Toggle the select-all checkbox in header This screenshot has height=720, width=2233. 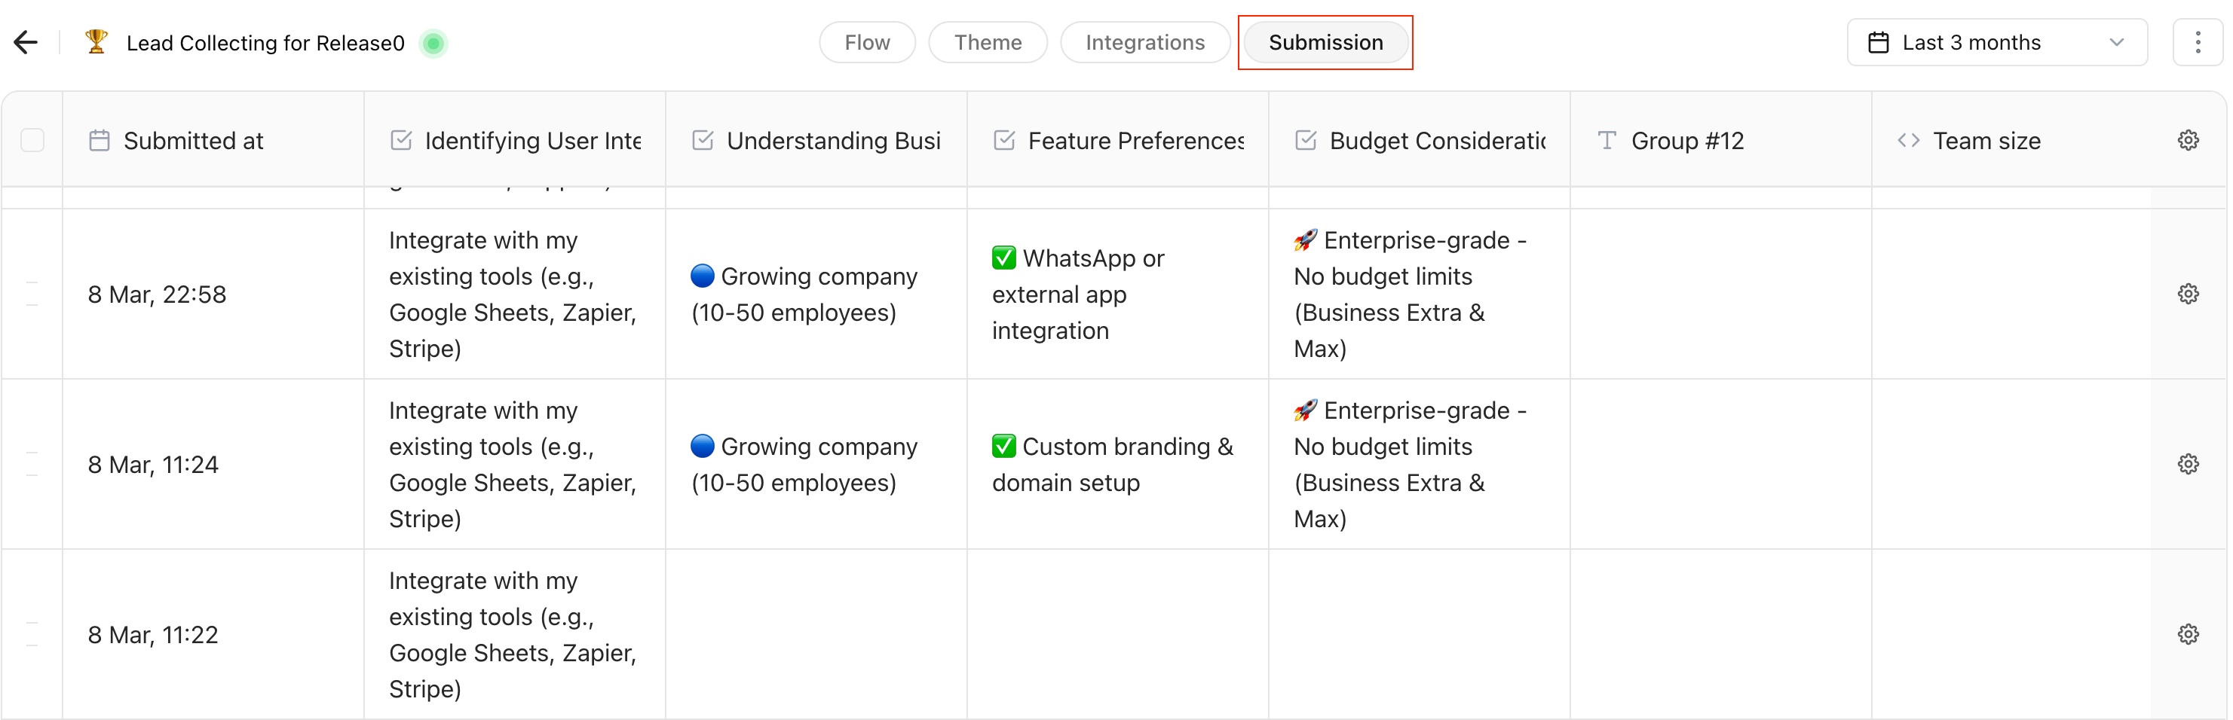tap(32, 140)
